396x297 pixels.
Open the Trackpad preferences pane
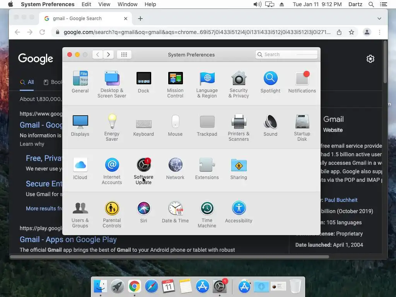click(x=207, y=125)
